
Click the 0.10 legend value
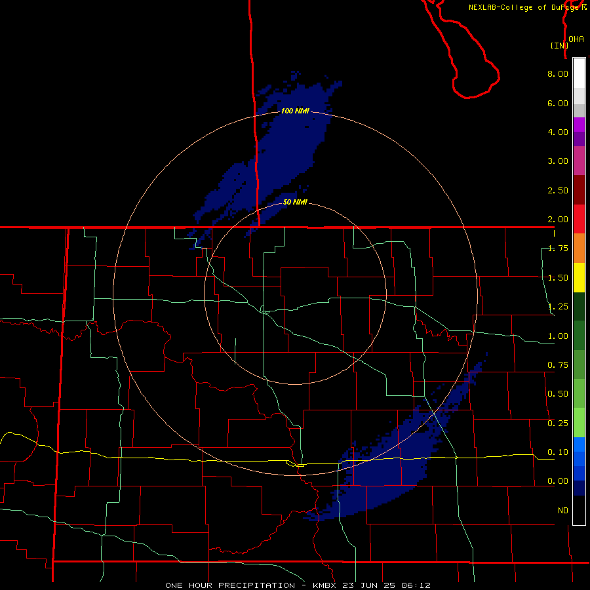(558, 452)
